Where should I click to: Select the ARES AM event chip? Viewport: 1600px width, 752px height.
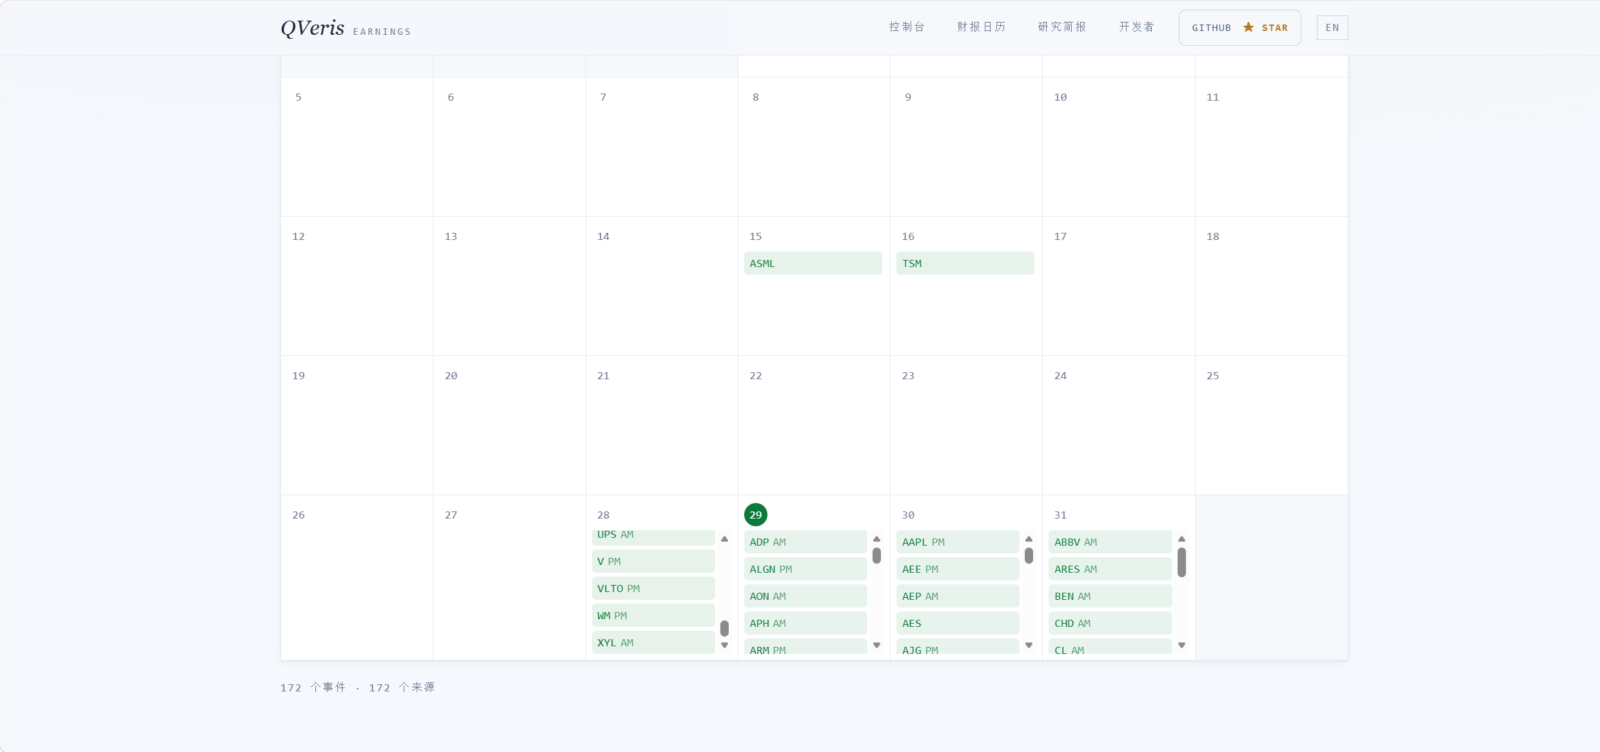click(x=1110, y=569)
